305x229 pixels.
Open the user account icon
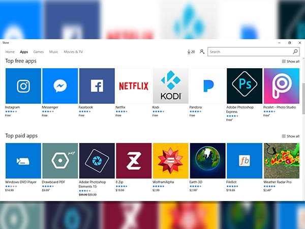[x=202, y=52]
